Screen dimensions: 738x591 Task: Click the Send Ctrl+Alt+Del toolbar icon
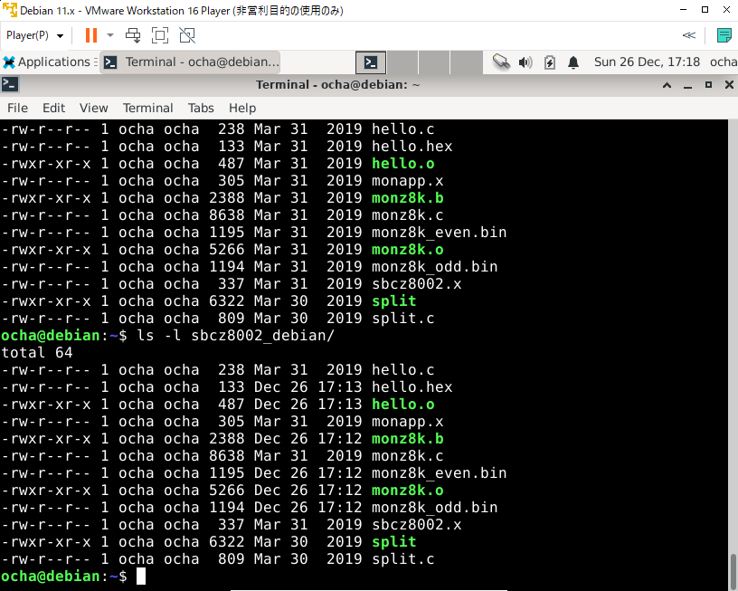coord(133,36)
